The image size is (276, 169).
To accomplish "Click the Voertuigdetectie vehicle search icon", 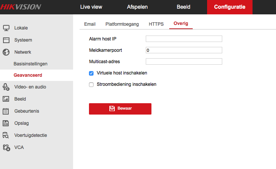I will pyautogui.click(x=6, y=135).
